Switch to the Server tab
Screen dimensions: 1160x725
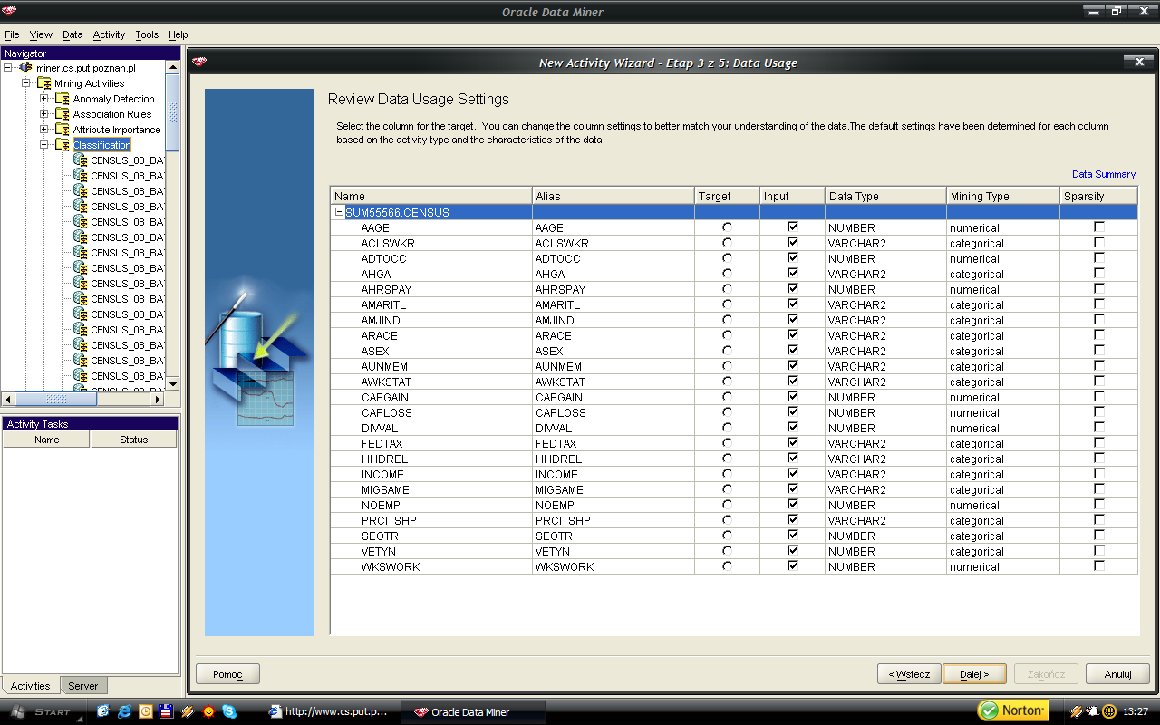point(83,686)
